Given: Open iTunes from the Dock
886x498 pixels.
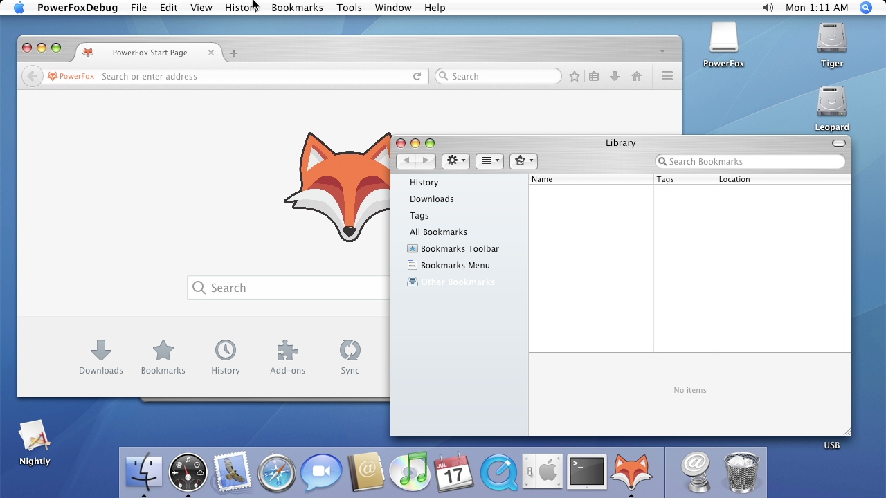Looking at the screenshot, I should pos(410,472).
